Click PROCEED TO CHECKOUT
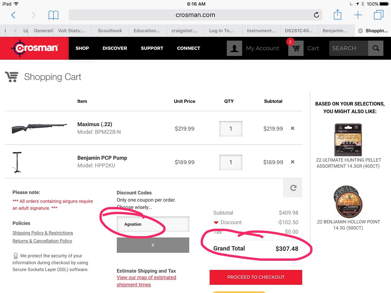 256,277
